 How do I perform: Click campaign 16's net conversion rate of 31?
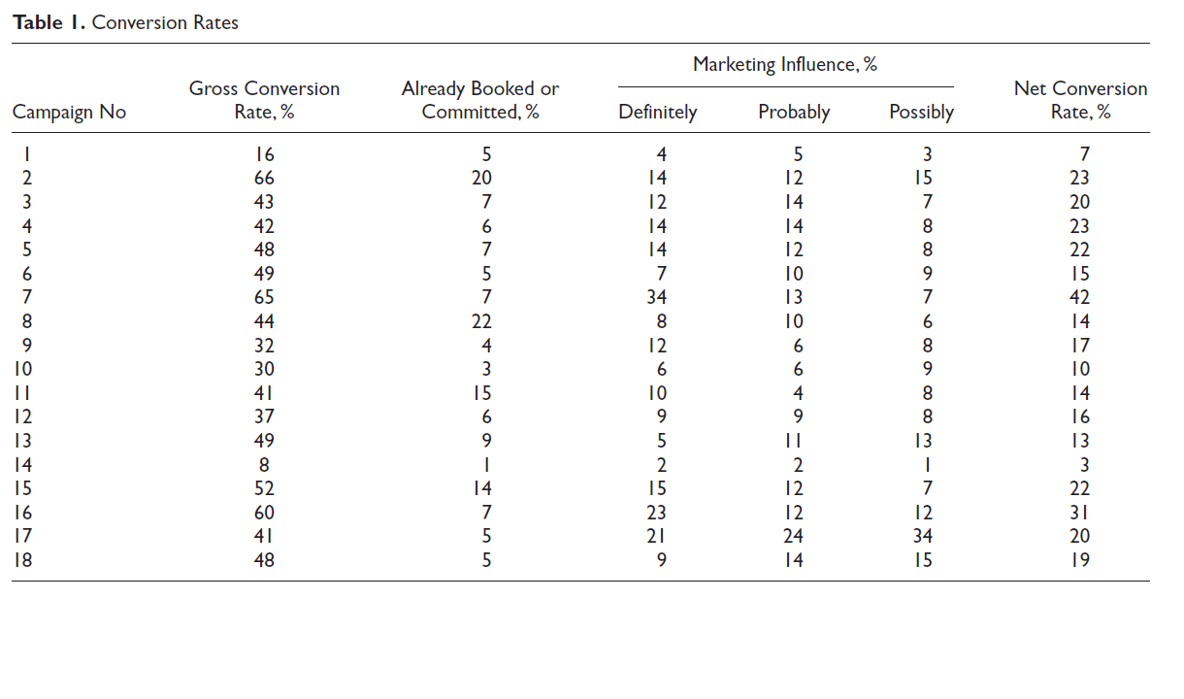pyautogui.click(x=1080, y=513)
